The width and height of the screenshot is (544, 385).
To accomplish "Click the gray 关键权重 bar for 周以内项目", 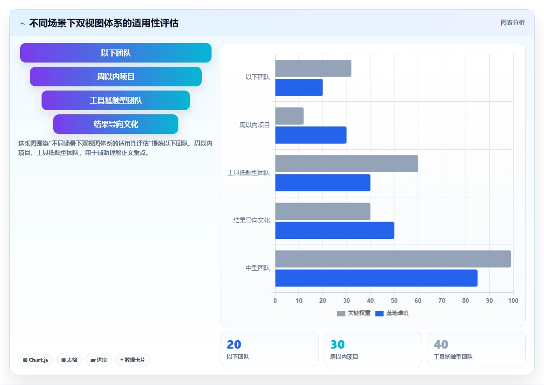I will tap(290, 116).
